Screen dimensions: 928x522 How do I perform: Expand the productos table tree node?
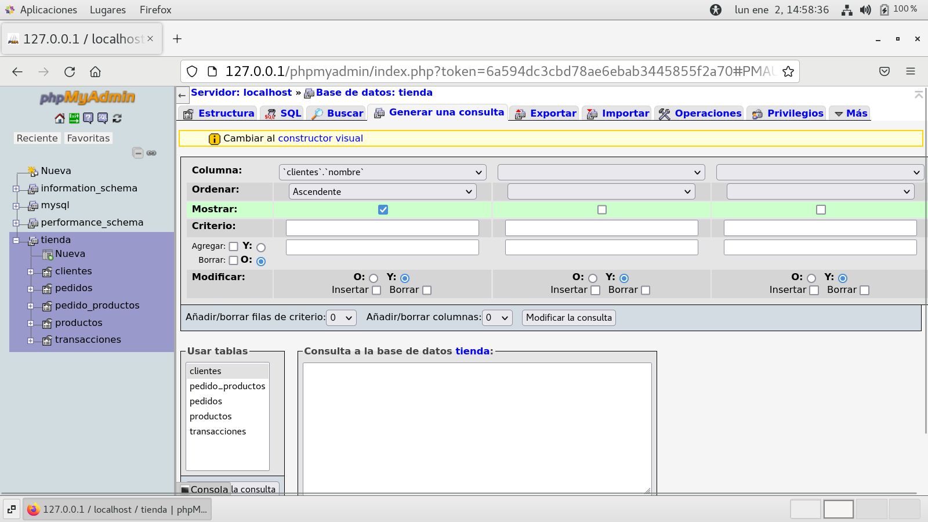(31, 323)
